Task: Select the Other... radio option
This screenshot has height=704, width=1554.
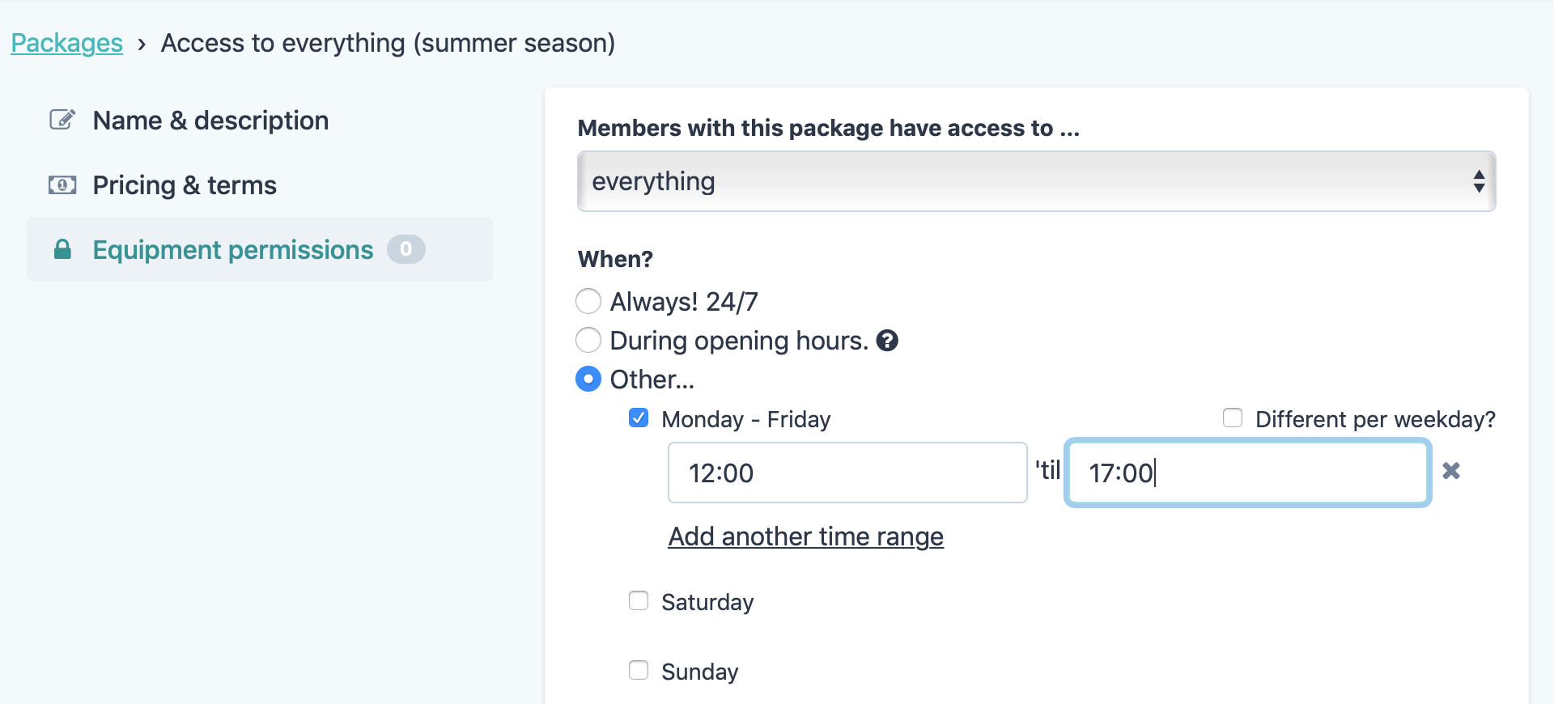Action: click(588, 379)
